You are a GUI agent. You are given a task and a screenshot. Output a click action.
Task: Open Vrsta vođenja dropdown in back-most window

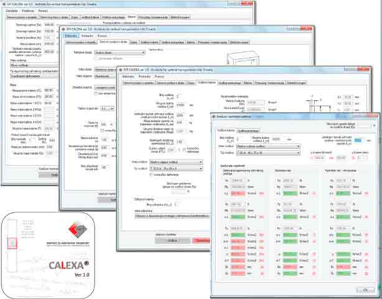tap(34, 65)
